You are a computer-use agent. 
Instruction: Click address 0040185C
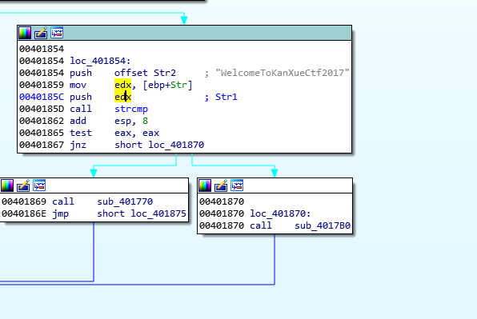(x=42, y=97)
